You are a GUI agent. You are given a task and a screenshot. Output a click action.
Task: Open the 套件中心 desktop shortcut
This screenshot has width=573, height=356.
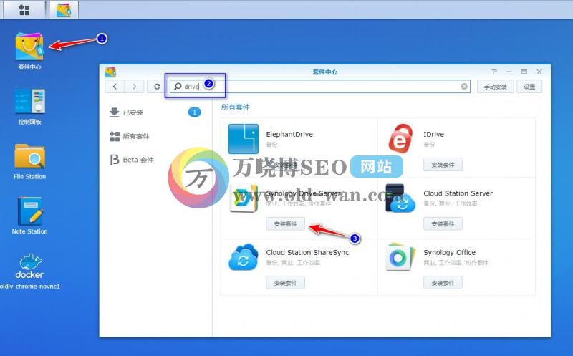tap(29, 51)
